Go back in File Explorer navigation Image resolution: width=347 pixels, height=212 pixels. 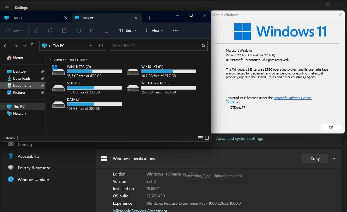(x=6, y=46)
